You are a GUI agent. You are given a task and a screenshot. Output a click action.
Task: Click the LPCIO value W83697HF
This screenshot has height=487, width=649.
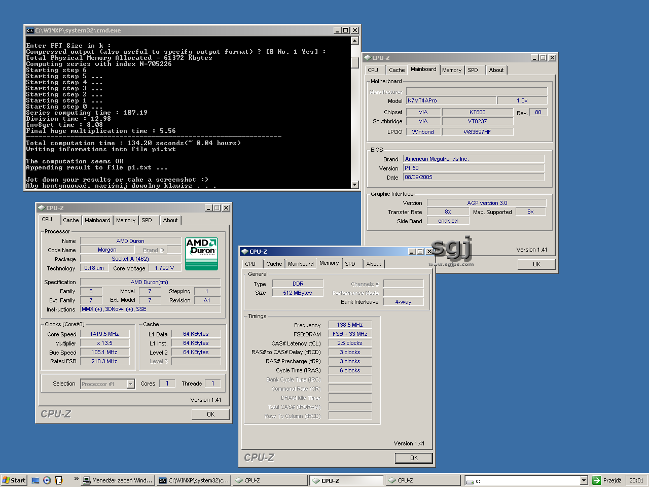pos(478,132)
